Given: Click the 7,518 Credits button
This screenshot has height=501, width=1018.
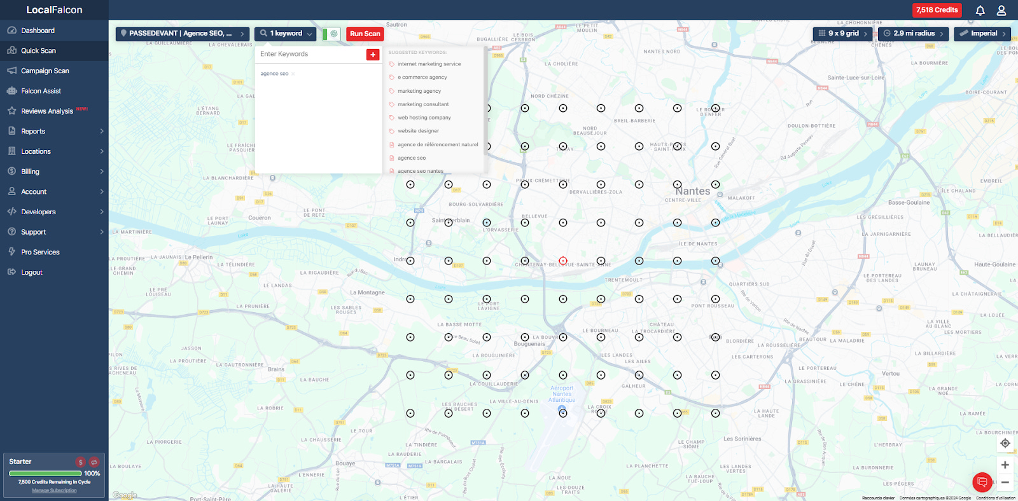Looking at the screenshot, I should pos(937,10).
